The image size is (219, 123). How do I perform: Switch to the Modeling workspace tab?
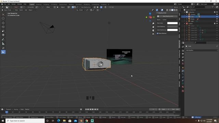39,4
